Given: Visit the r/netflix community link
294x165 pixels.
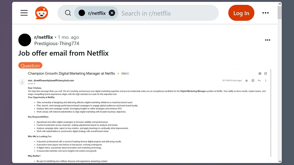Looking at the screenshot, I should (x=44, y=37).
